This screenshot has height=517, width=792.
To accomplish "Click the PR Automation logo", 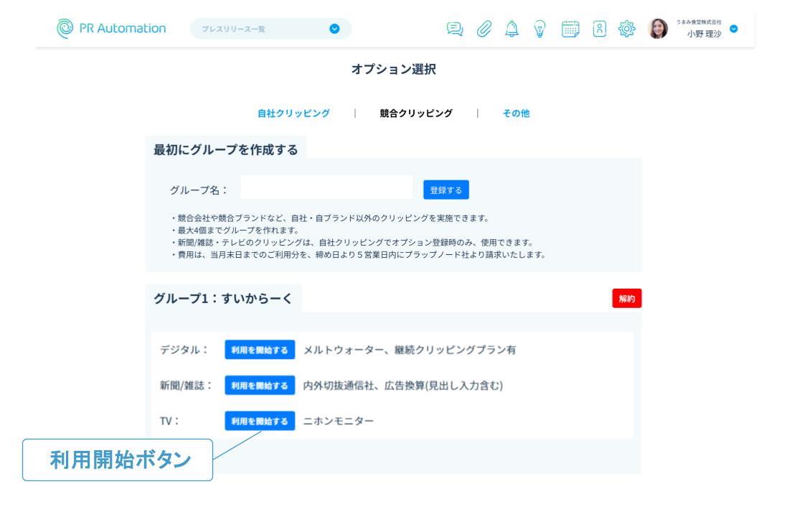I will (x=111, y=29).
